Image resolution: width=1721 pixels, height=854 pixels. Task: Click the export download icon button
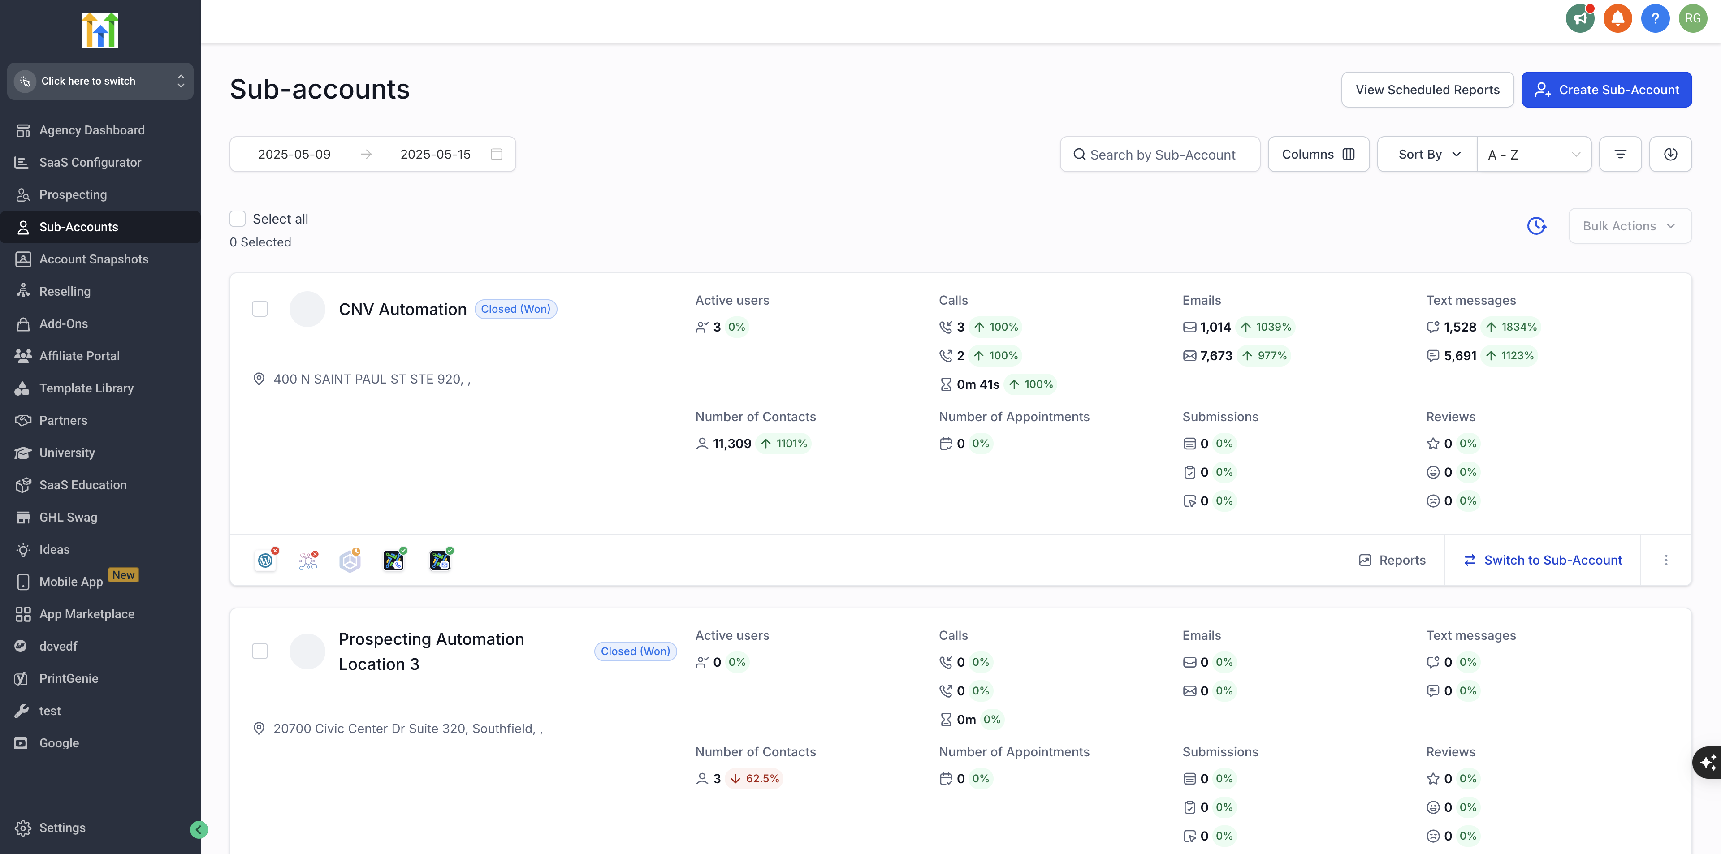(1670, 154)
